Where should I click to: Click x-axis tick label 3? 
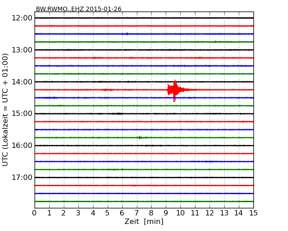coord(78,213)
